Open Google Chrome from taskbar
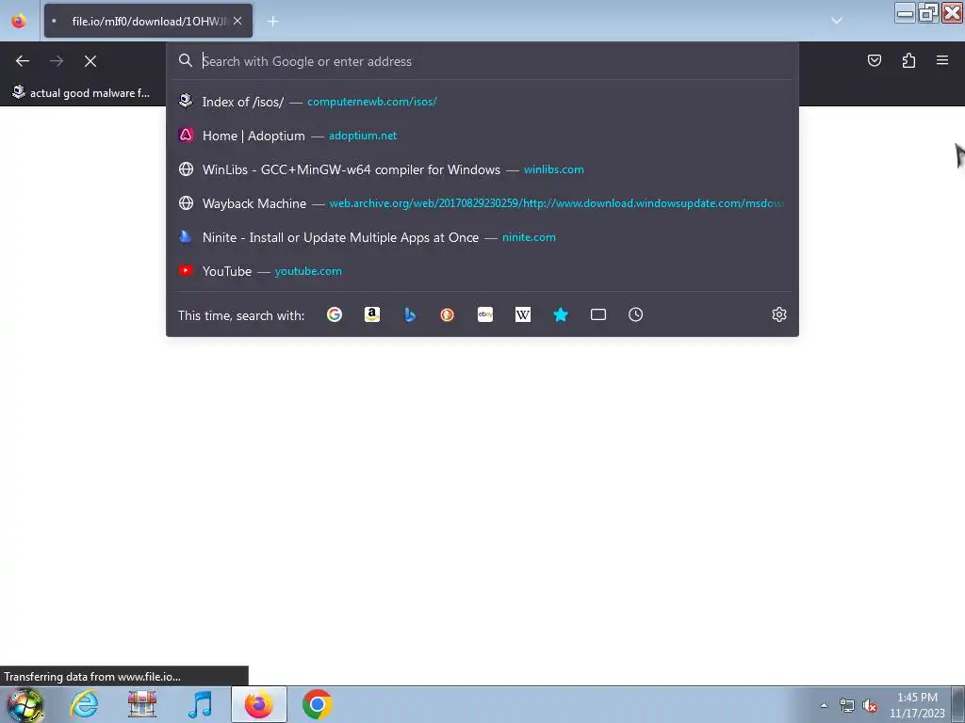The image size is (965, 723). tap(317, 704)
